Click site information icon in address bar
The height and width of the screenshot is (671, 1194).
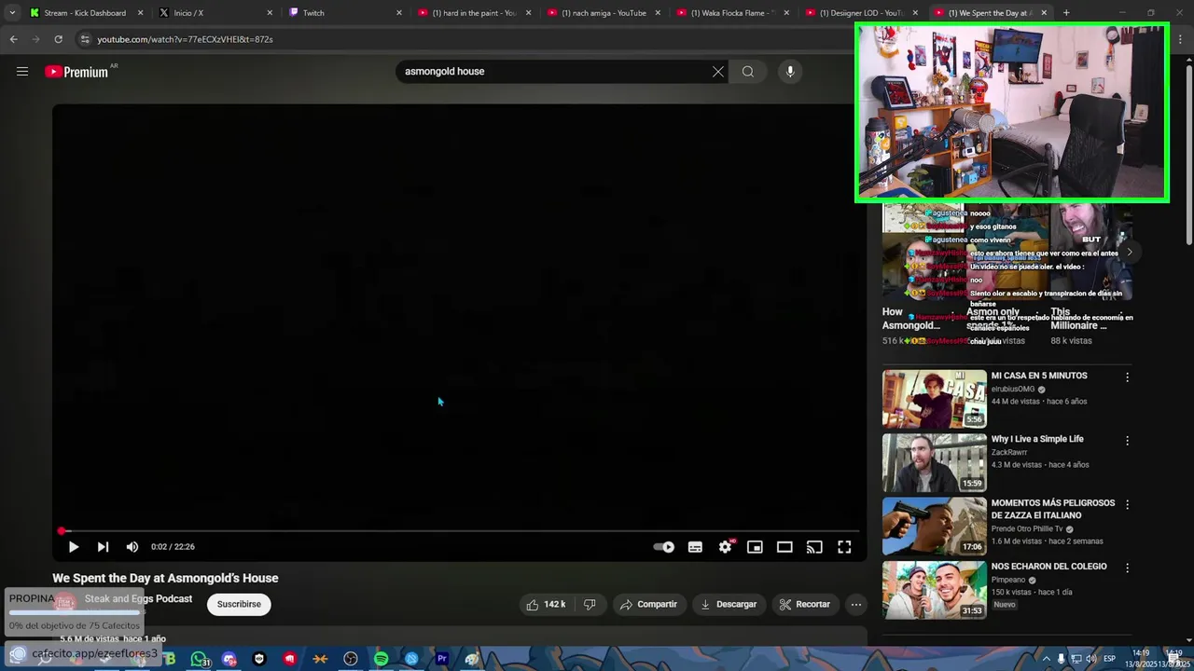85,39
